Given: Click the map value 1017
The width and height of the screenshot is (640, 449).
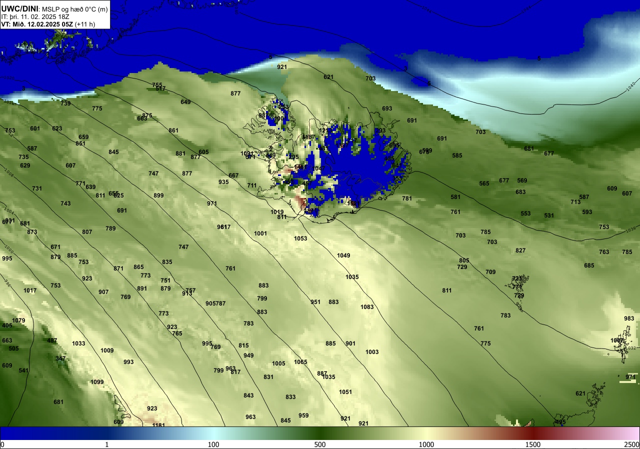Looking at the screenshot, I should 30,290.
